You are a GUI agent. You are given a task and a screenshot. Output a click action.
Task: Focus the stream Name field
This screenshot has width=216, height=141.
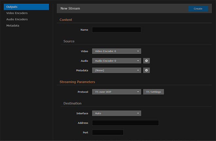pyautogui.click(x=117, y=30)
